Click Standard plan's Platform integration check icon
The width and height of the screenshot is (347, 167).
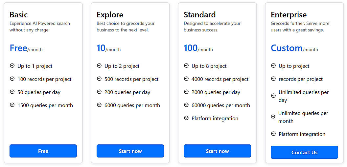tap(186, 118)
